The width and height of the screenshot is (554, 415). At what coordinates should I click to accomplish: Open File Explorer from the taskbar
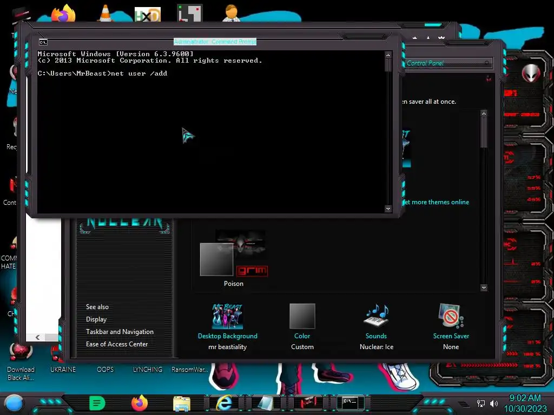click(x=182, y=404)
